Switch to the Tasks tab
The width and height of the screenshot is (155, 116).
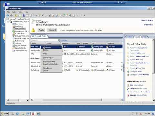138,37
